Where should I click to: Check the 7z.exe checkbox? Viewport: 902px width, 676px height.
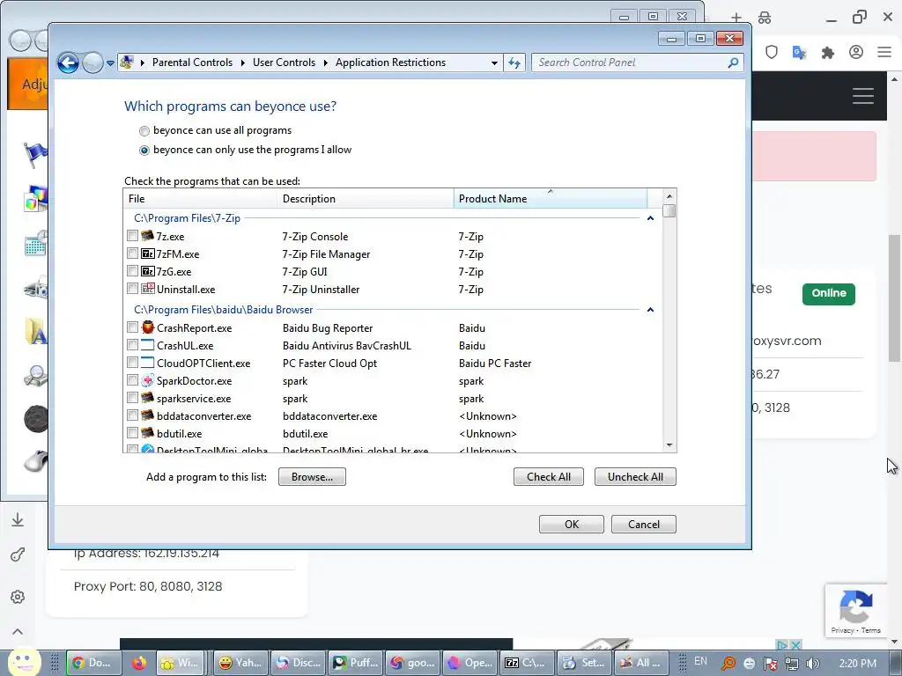tap(132, 236)
